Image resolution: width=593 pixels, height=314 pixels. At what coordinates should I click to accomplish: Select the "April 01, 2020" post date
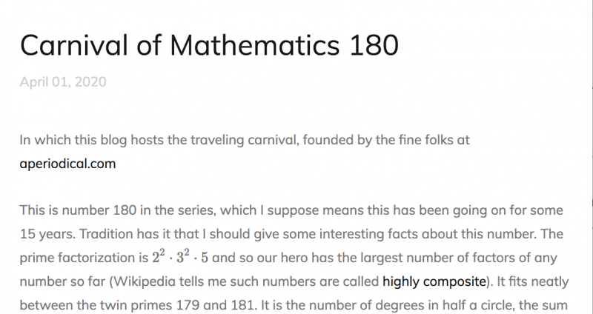tap(63, 81)
